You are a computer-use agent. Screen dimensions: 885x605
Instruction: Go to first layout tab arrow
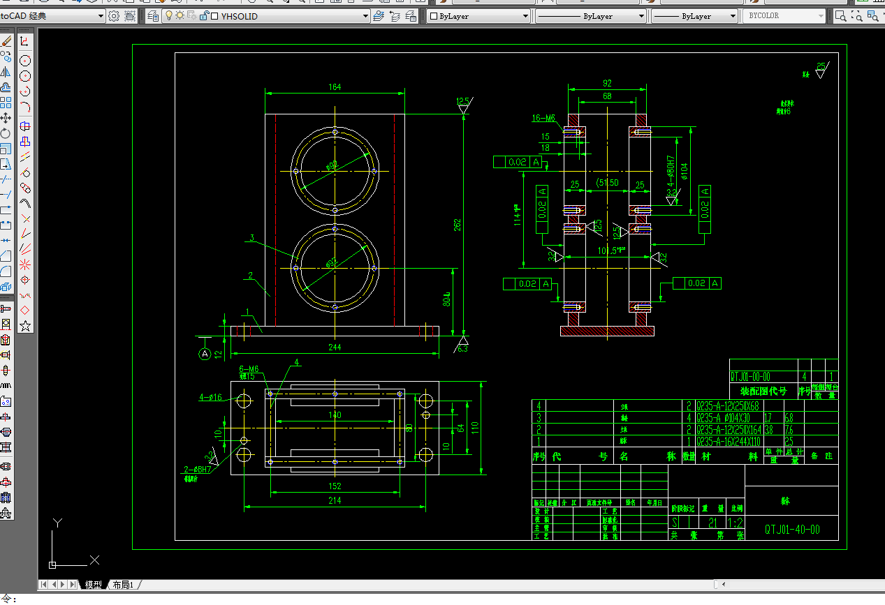[44, 584]
